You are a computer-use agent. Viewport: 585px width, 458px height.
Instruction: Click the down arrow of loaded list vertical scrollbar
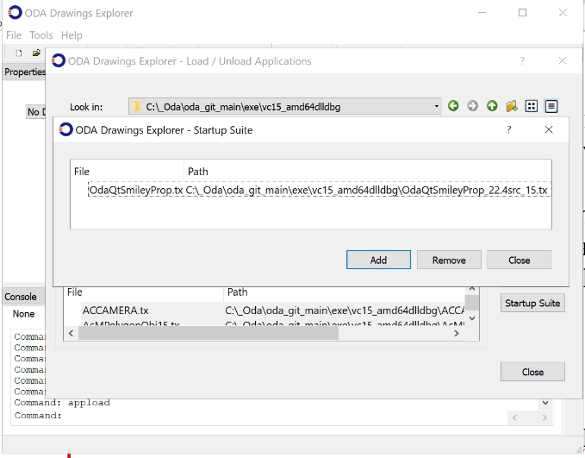(472, 318)
